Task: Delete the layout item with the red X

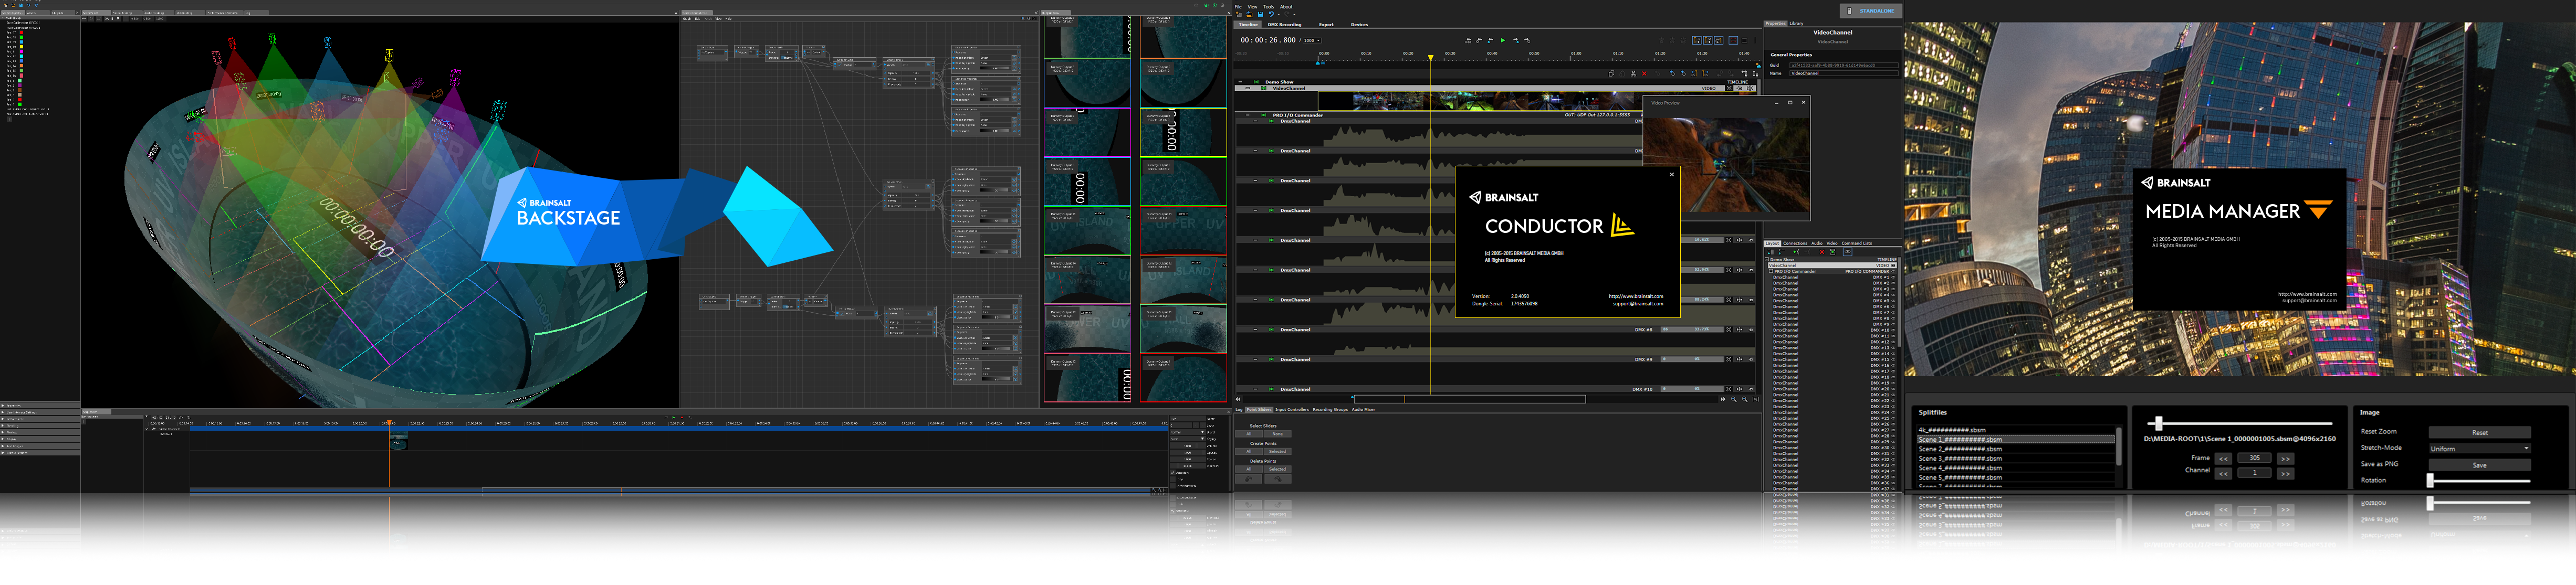Action: coord(1822,252)
